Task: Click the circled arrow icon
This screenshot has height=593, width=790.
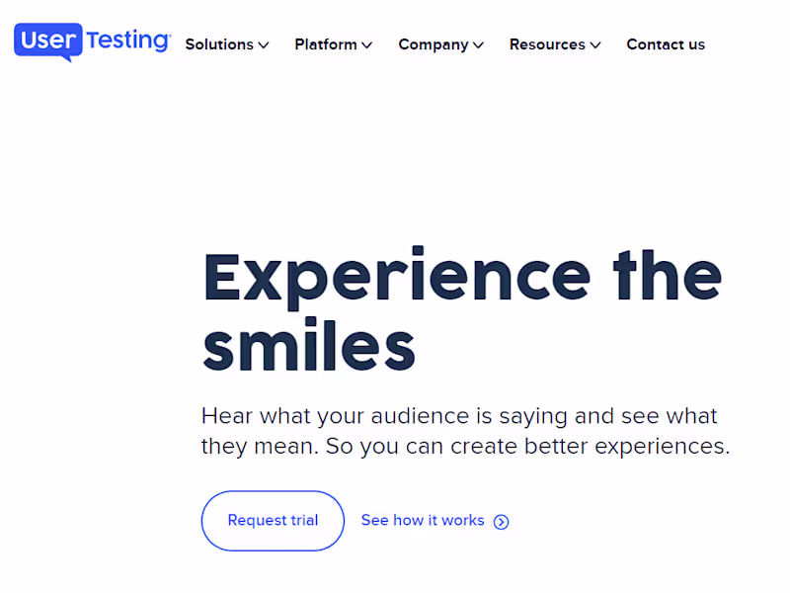Action: [x=502, y=522]
